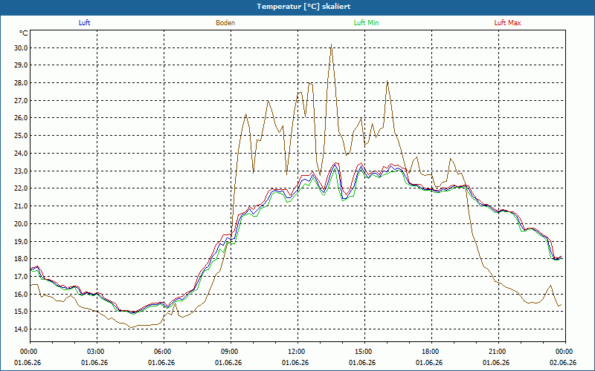Screen dimensions: 595x371
Task: Select the 12:00 time axis marker
Action: (297, 351)
